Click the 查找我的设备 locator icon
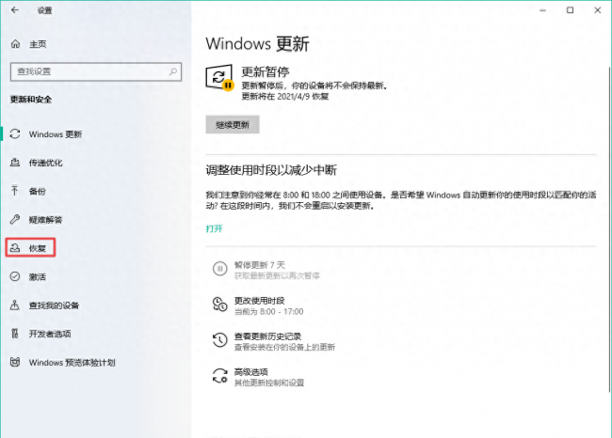This screenshot has height=438, width=612. click(15, 305)
